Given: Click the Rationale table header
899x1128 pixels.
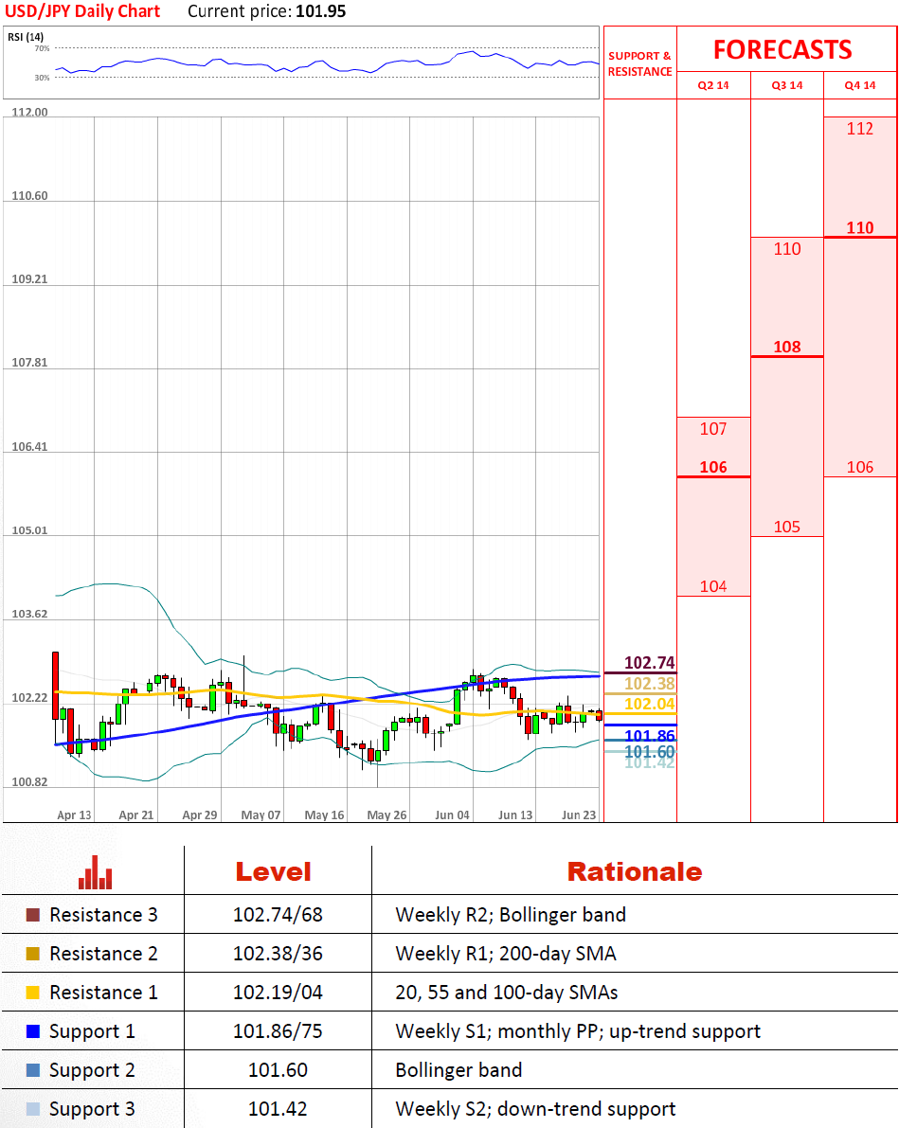Looking at the screenshot, I should (x=634, y=872).
